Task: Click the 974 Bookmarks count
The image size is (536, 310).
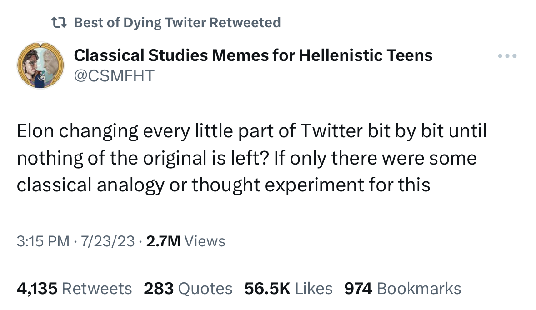Action: click(x=402, y=288)
